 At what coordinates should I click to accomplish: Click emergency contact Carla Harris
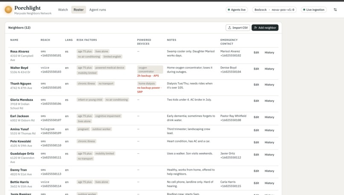pos(230,184)
